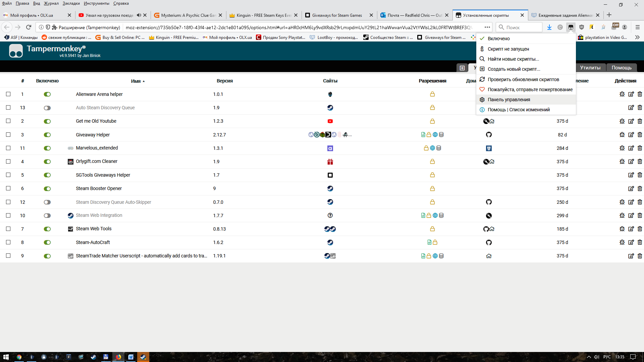
Task: Mute the YouTube tab audio icon
Action: coord(139,15)
